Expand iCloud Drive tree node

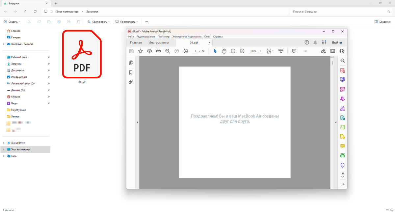[3, 143]
